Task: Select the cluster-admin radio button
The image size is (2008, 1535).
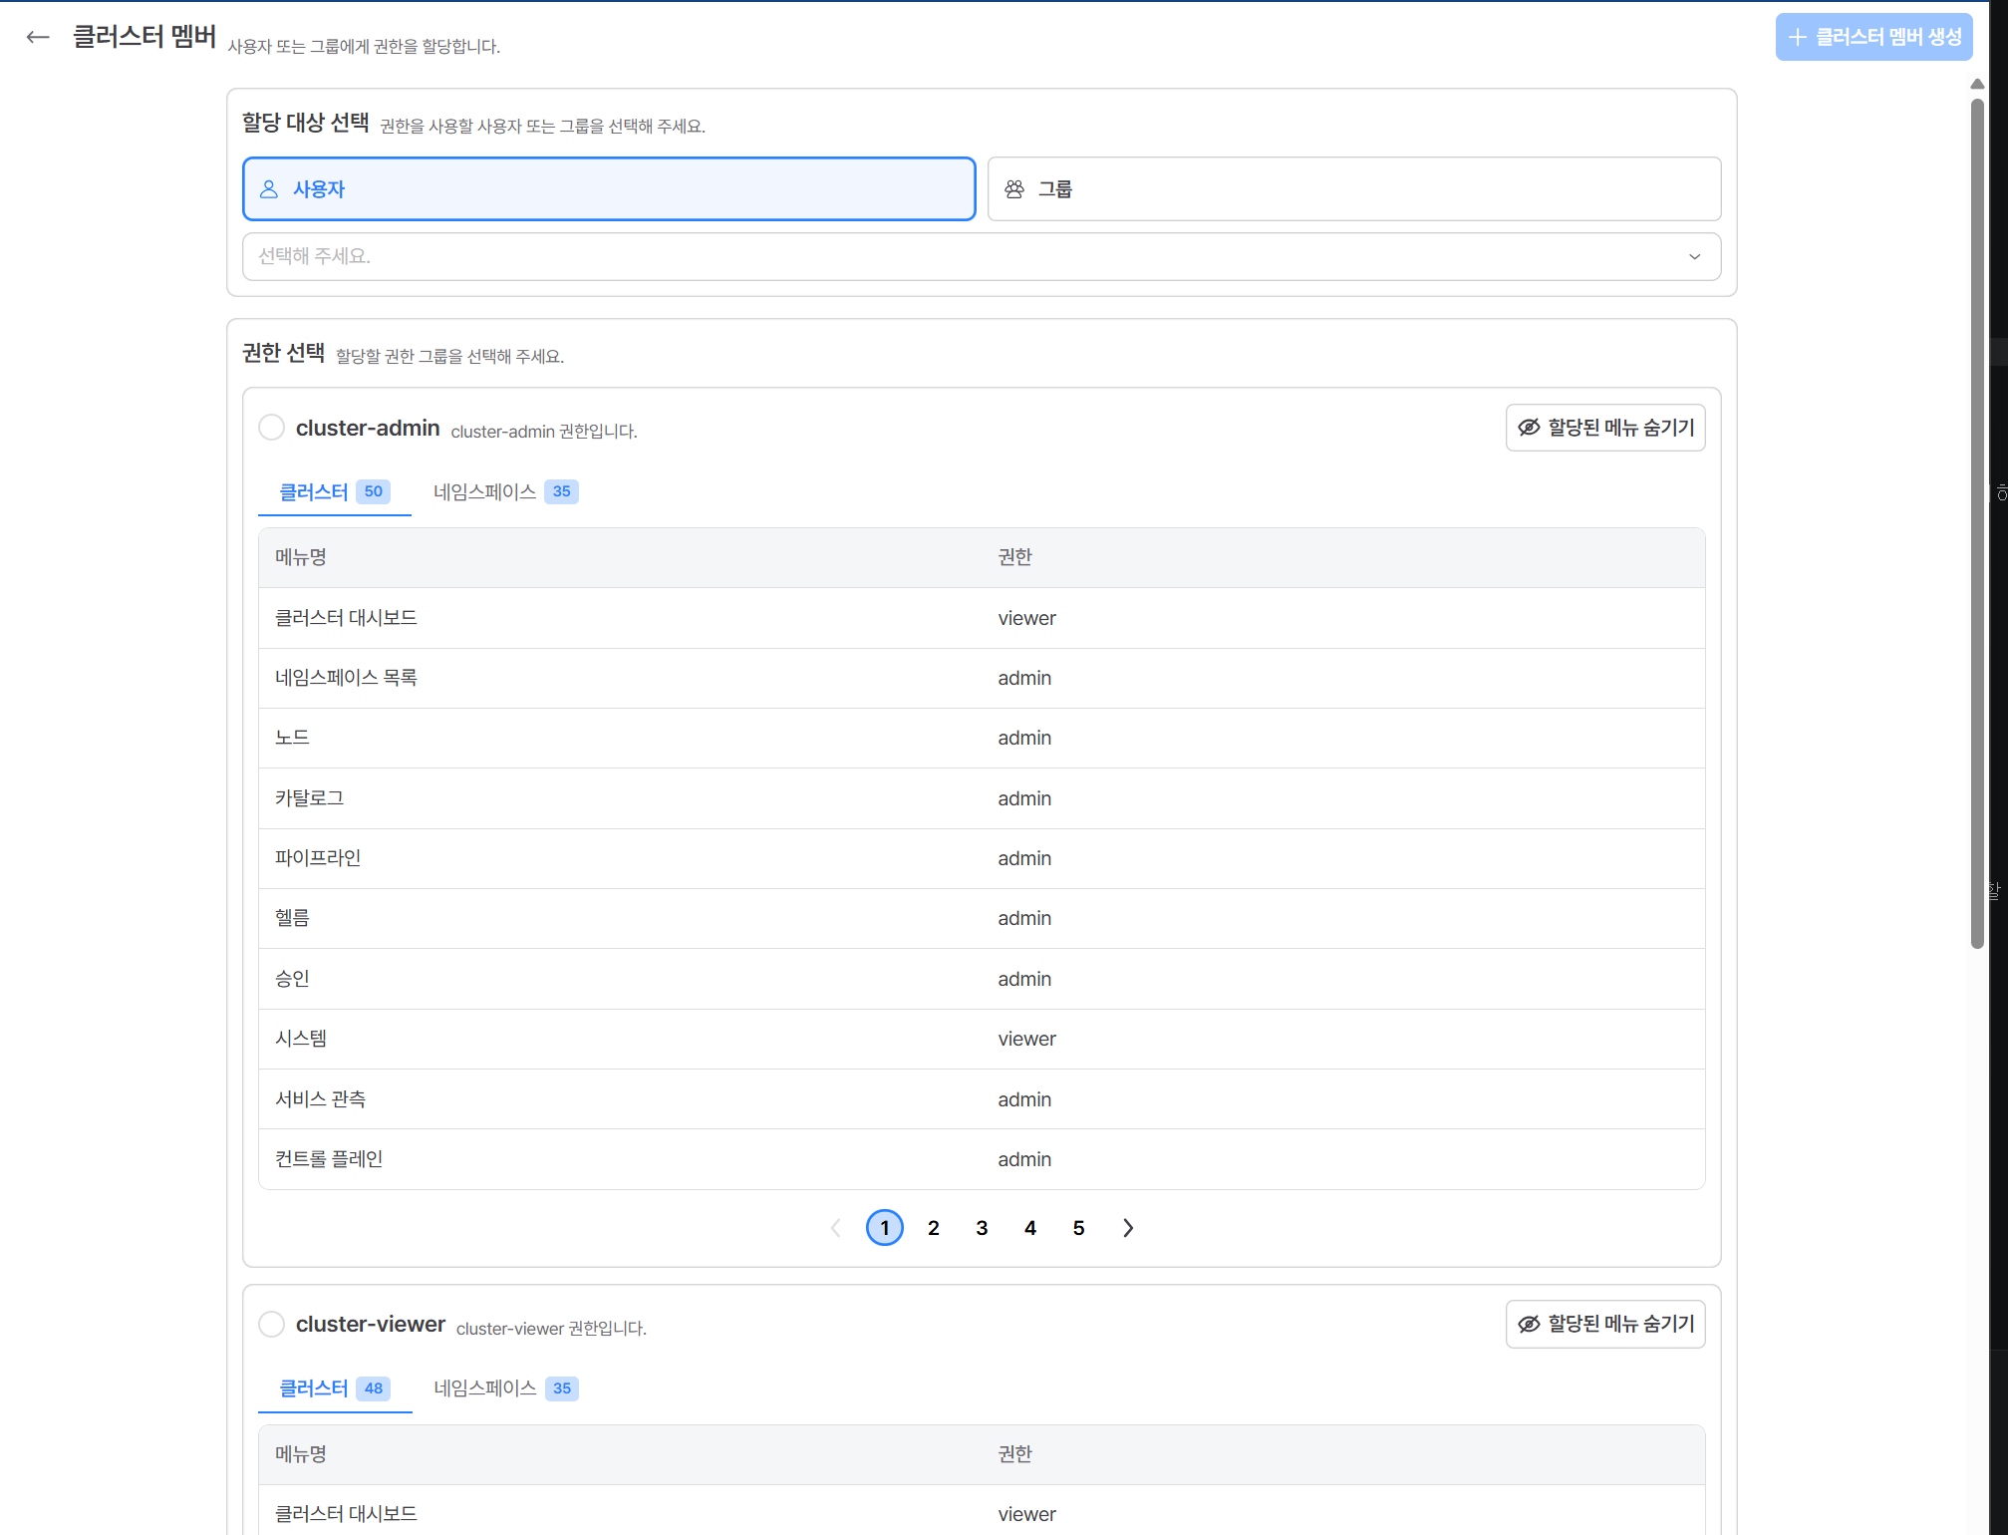Action: click(x=271, y=428)
